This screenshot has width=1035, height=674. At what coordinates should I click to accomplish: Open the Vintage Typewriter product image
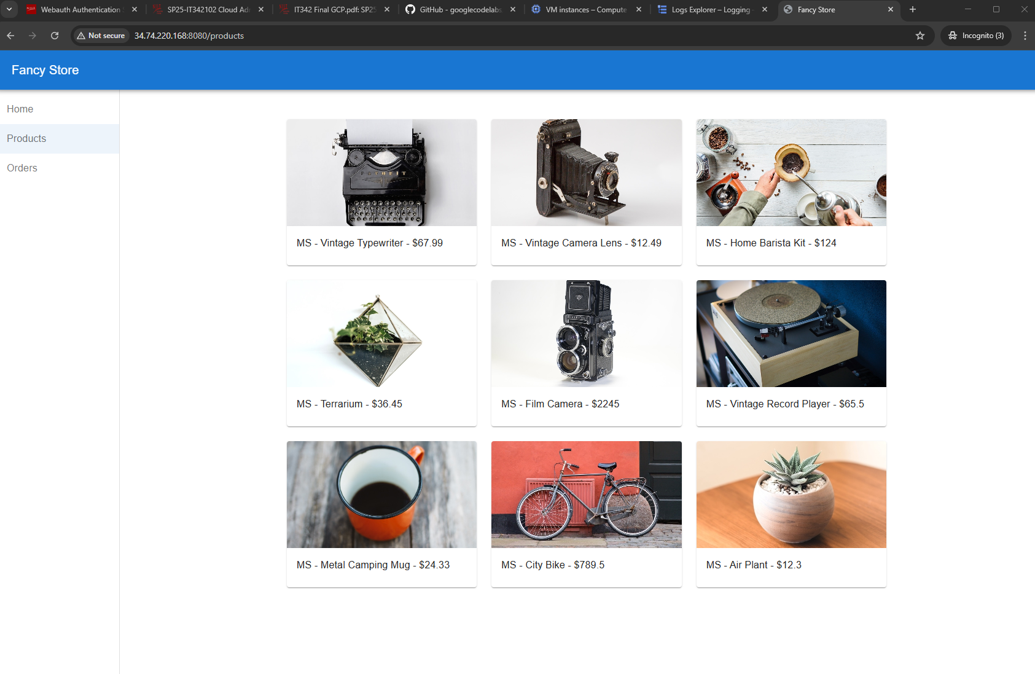tap(381, 173)
